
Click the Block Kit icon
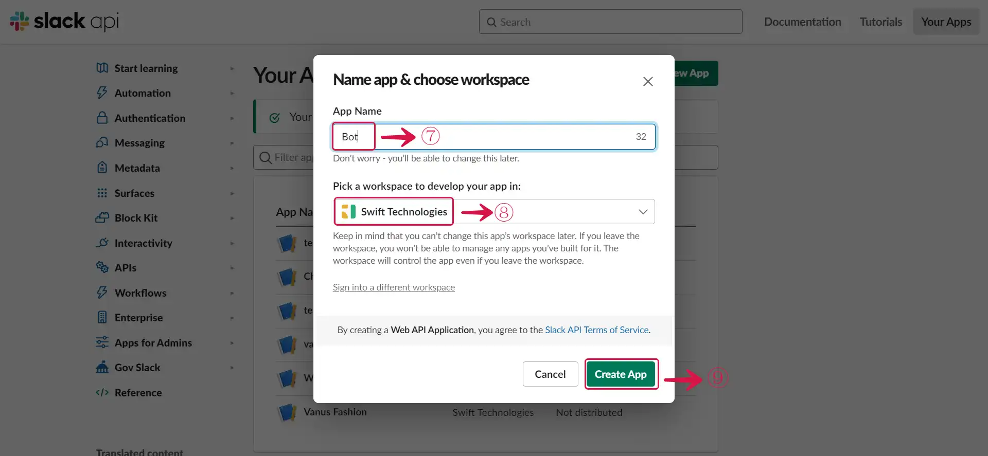point(102,217)
